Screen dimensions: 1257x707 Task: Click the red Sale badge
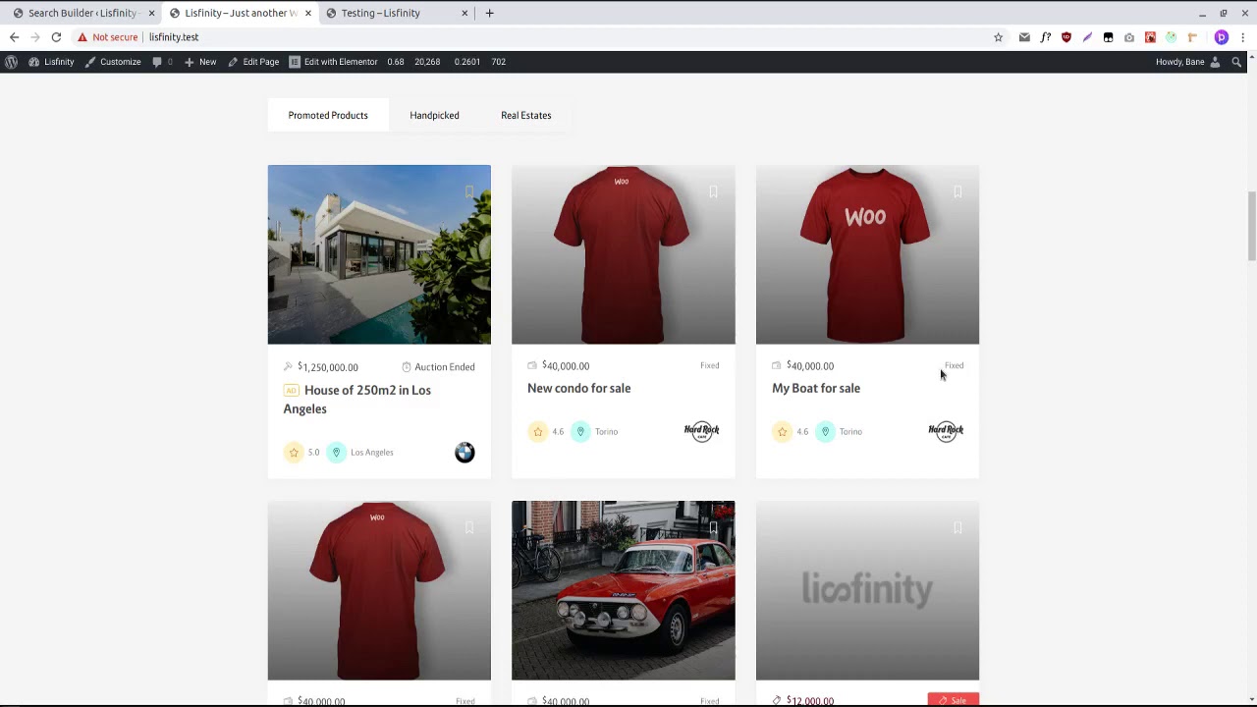click(x=954, y=700)
